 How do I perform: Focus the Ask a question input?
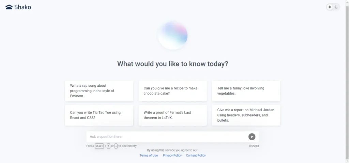point(167,137)
